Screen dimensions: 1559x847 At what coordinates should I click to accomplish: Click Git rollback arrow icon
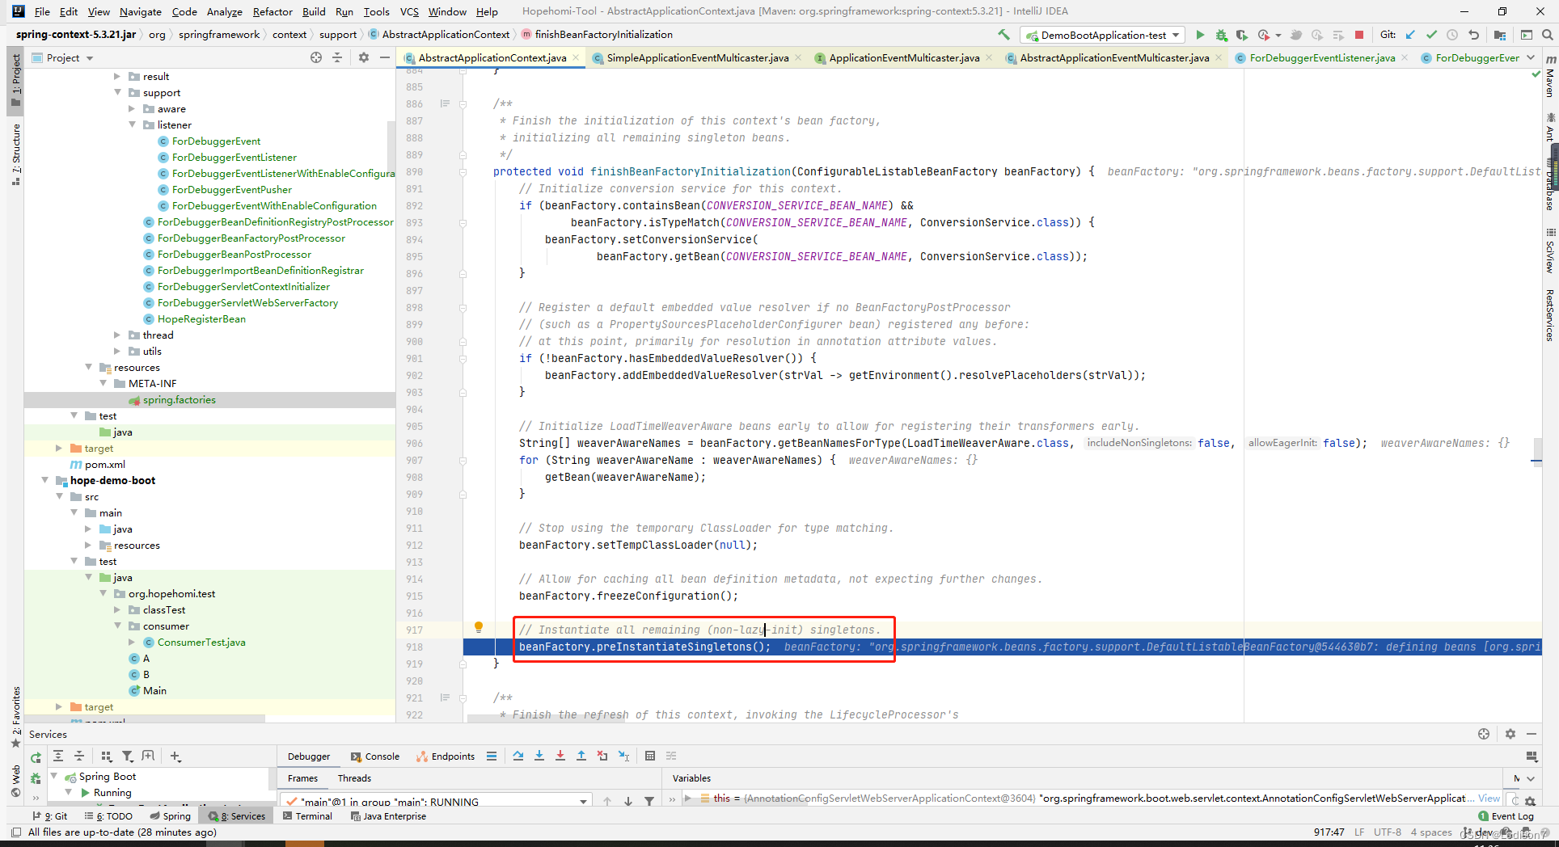pyautogui.click(x=1473, y=35)
